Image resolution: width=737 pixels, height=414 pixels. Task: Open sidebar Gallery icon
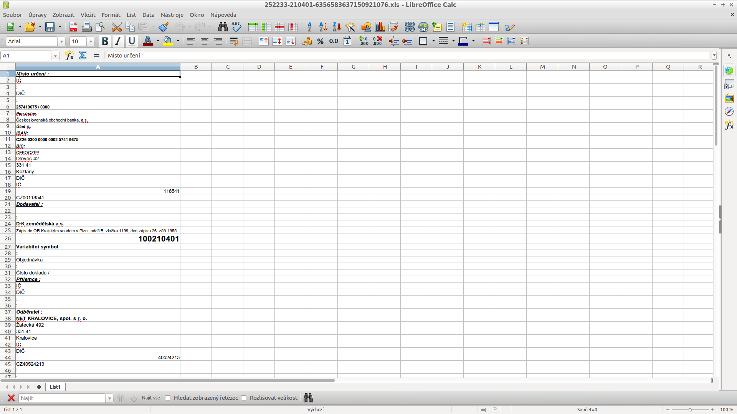coord(729,99)
